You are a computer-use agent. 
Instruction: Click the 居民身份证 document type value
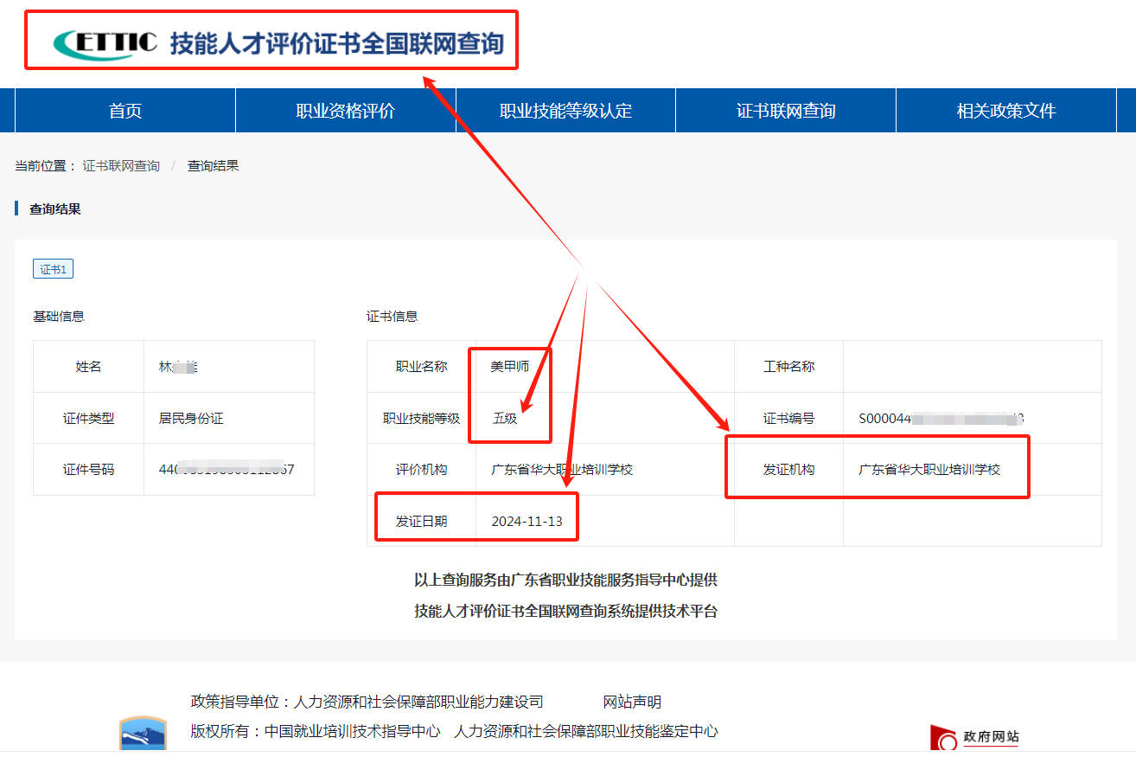191,418
